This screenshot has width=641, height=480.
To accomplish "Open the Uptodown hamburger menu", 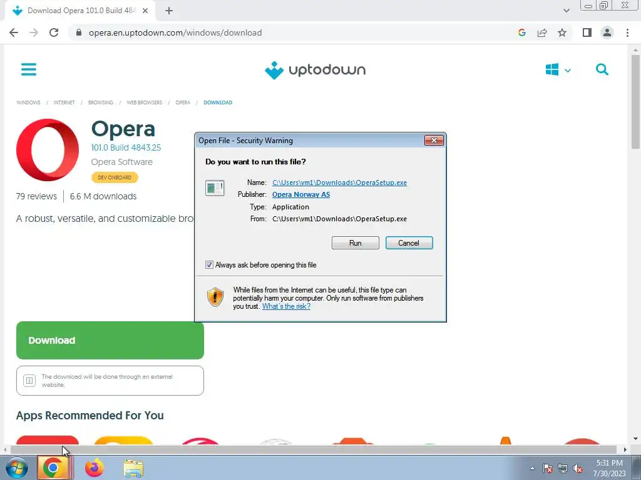I will point(29,69).
